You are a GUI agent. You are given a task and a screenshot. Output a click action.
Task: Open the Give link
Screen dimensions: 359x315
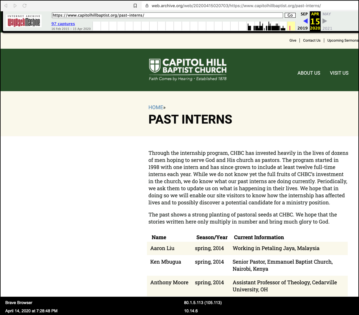293,40
